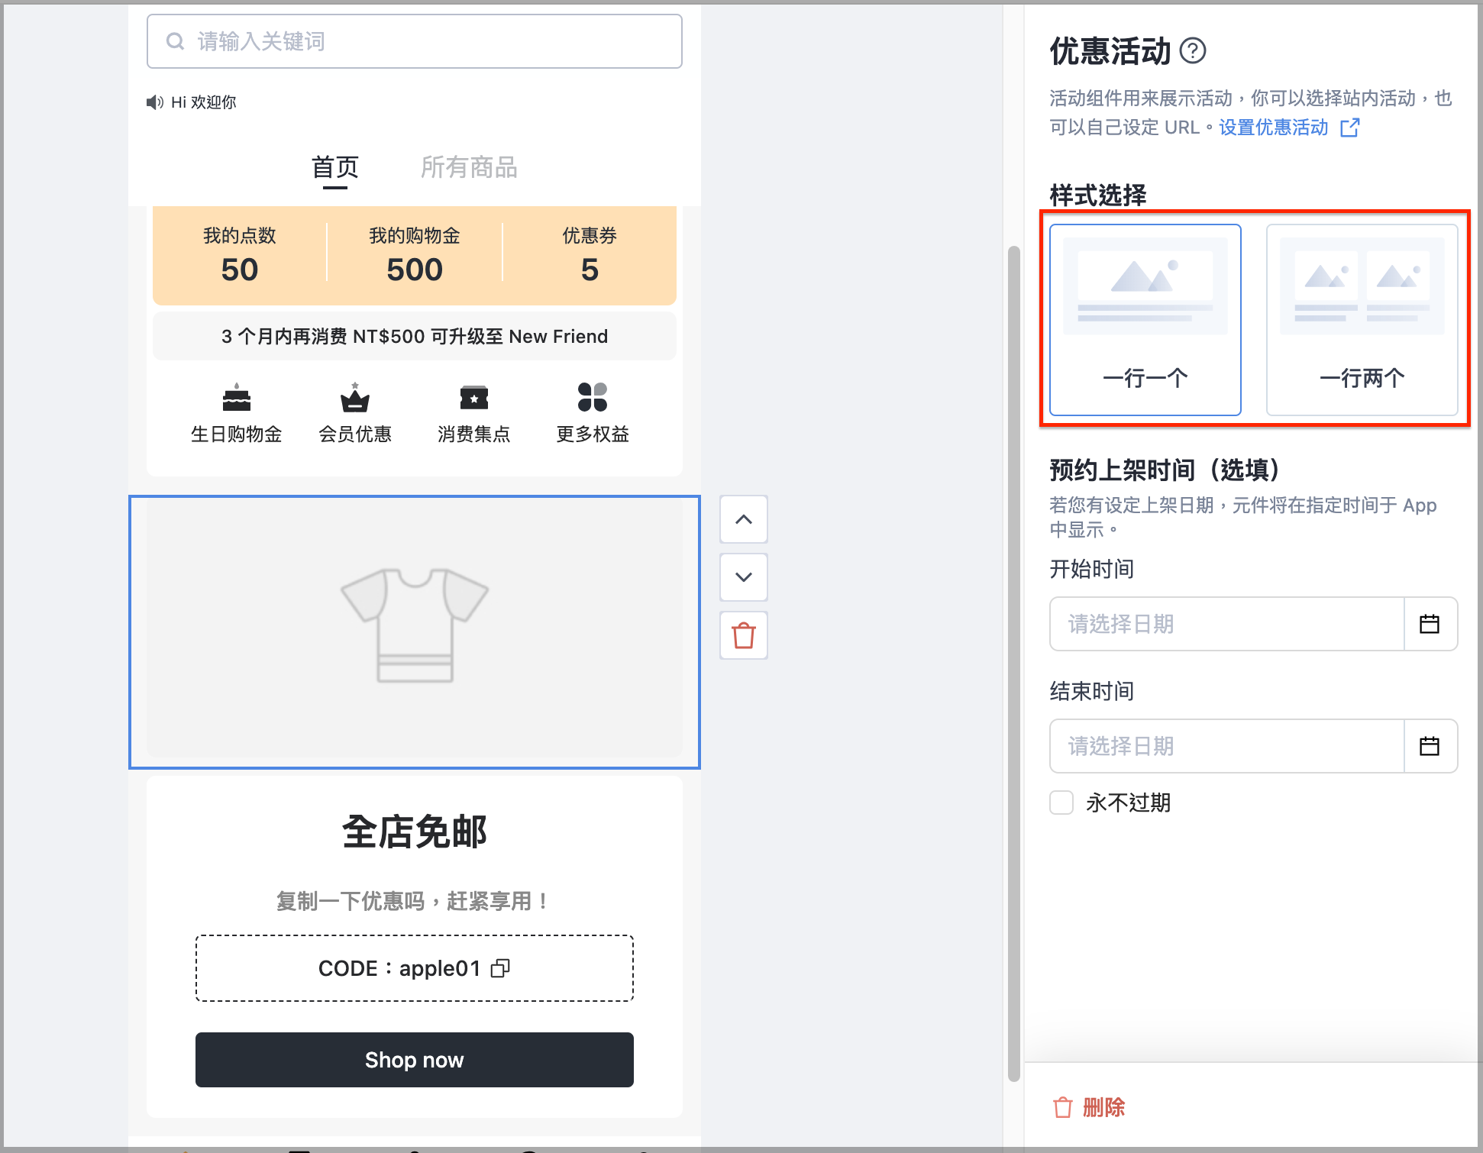Check the 永不过期 checkbox

pos(1061,803)
